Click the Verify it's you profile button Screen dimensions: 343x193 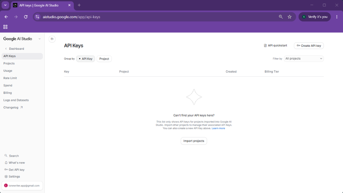[315, 17]
